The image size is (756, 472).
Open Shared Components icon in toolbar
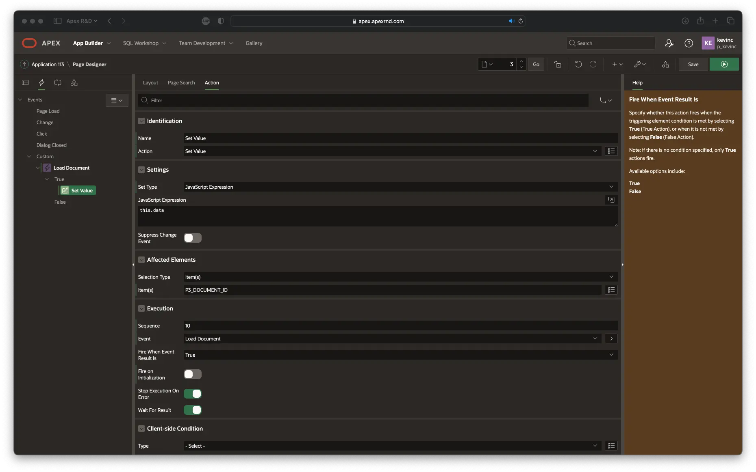tap(665, 64)
